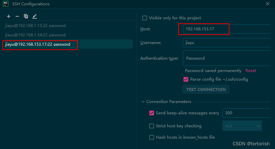Copy the selected SSH configuration
275x149 pixels.
pyautogui.click(x=26, y=16)
